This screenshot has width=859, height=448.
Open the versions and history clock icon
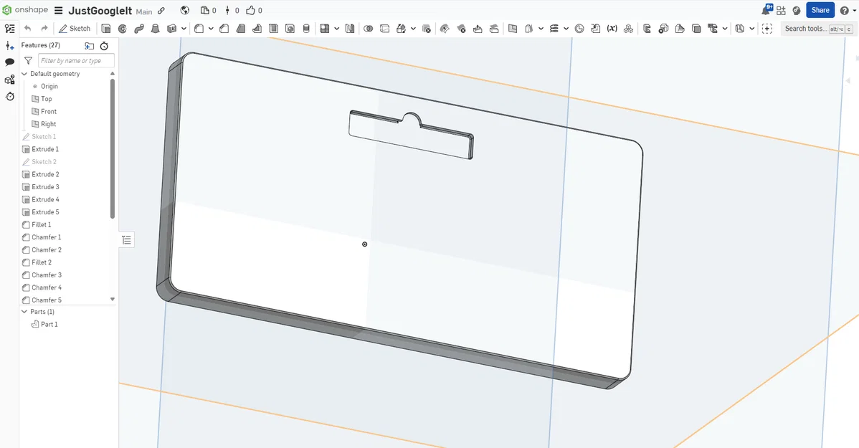9,96
